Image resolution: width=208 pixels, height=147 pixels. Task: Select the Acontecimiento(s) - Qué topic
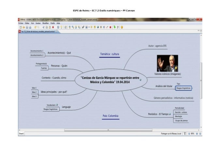click(x=59, y=53)
